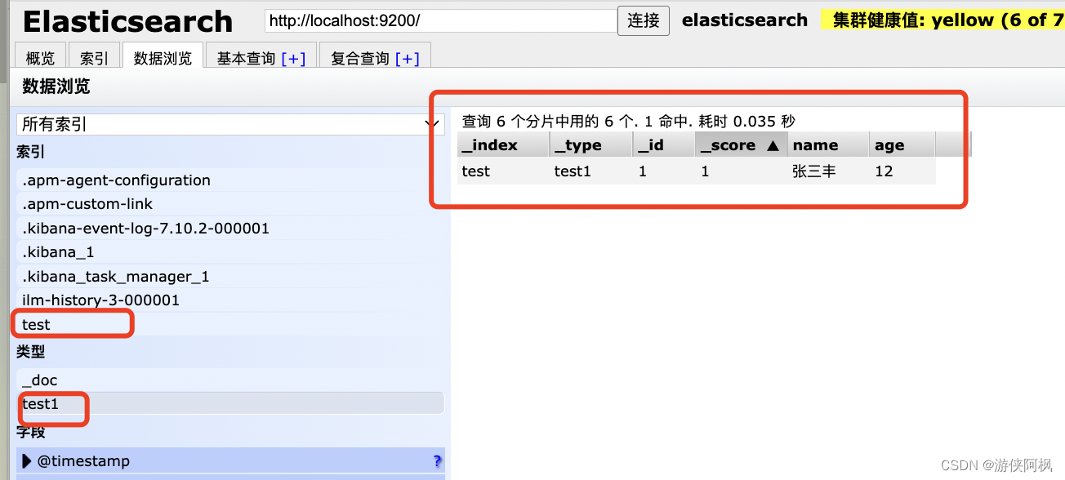Screen dimensions: 1065x480
Task: Select the .apm-custom-link index
Action: point(230,204)
